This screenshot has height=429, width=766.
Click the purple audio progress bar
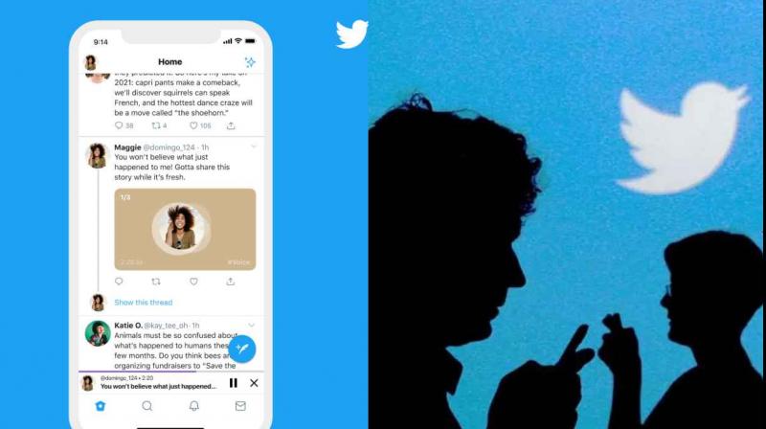coord(137,372)
